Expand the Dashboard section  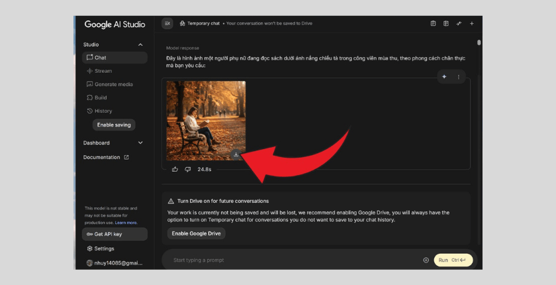pos(140,142)
